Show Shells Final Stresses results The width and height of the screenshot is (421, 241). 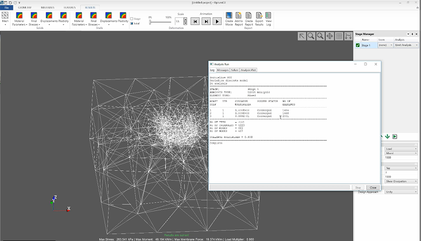pyautogui.click(x=93, y=19)
